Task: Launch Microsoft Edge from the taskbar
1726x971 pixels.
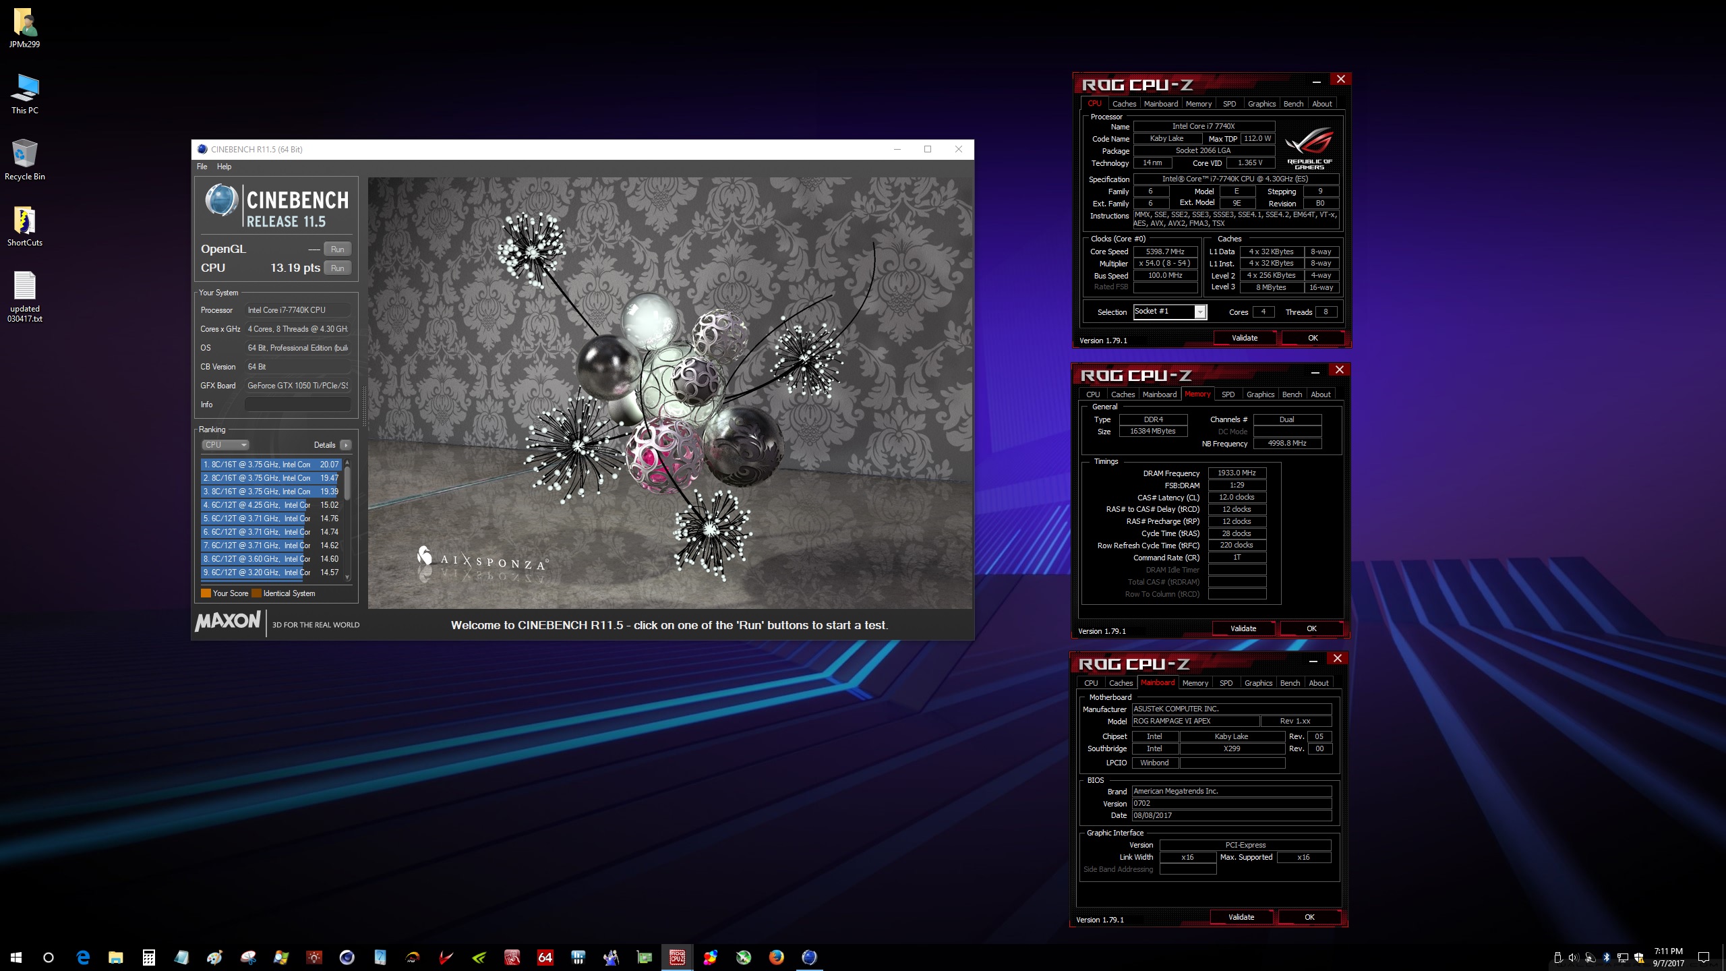Action: point(83,958)
